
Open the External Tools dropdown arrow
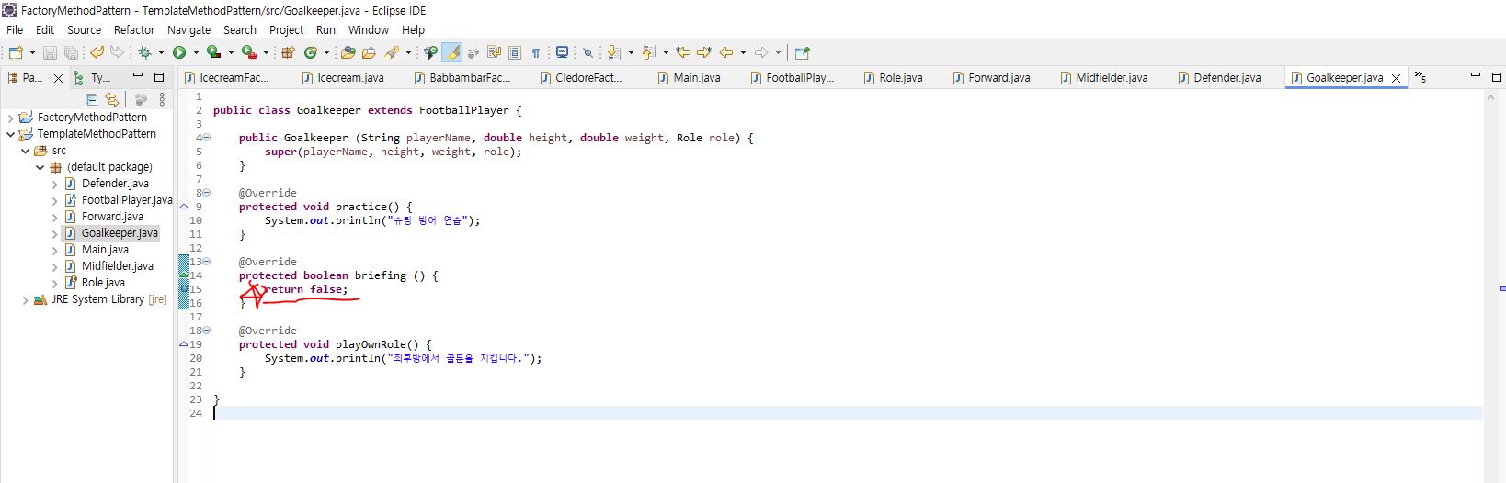(266, 52)
